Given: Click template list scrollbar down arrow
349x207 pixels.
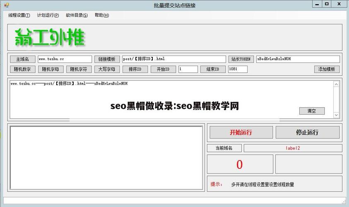Looking at the screenshot, I should (x=336, y=115).
